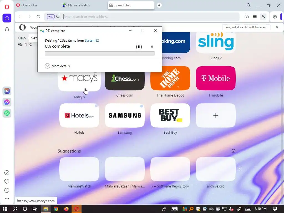This screenshot has height=213, width=284.
Task: Open Easy Setup sliders icon
Action: coord(255,17)
